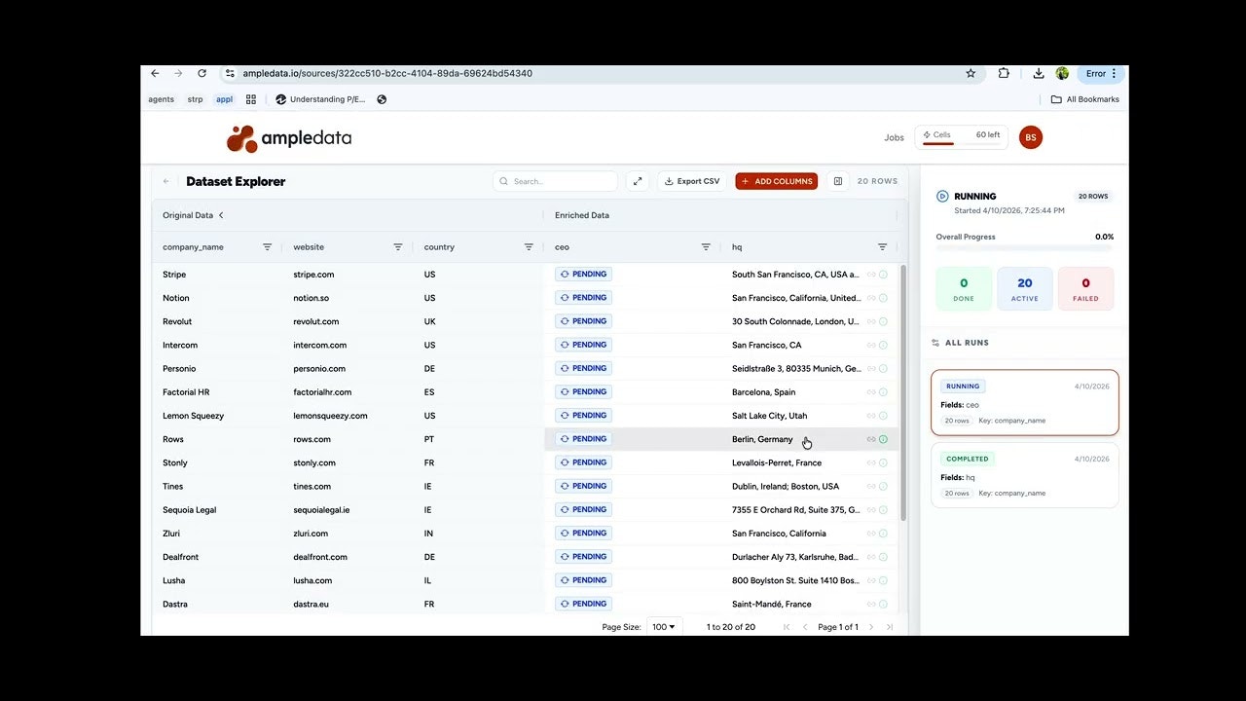1246x701 pixels.
Task: Click the browser Error profile button
Action: point(1100,73)
